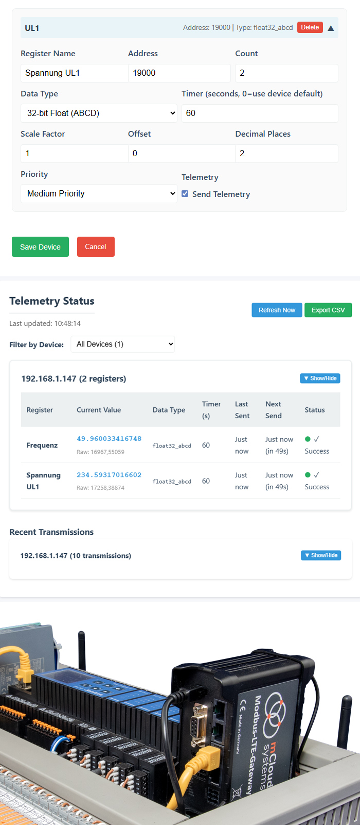Image resolution: width=360 pixels, height=825 pixels.
Task: Toggle Show/Hide for 192.168.1.147 registers
Action: tap(320, 378)
